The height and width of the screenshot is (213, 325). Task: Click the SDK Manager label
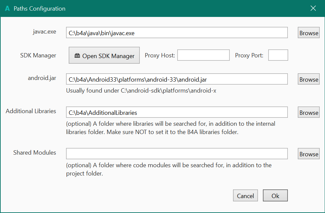point(38,55)
